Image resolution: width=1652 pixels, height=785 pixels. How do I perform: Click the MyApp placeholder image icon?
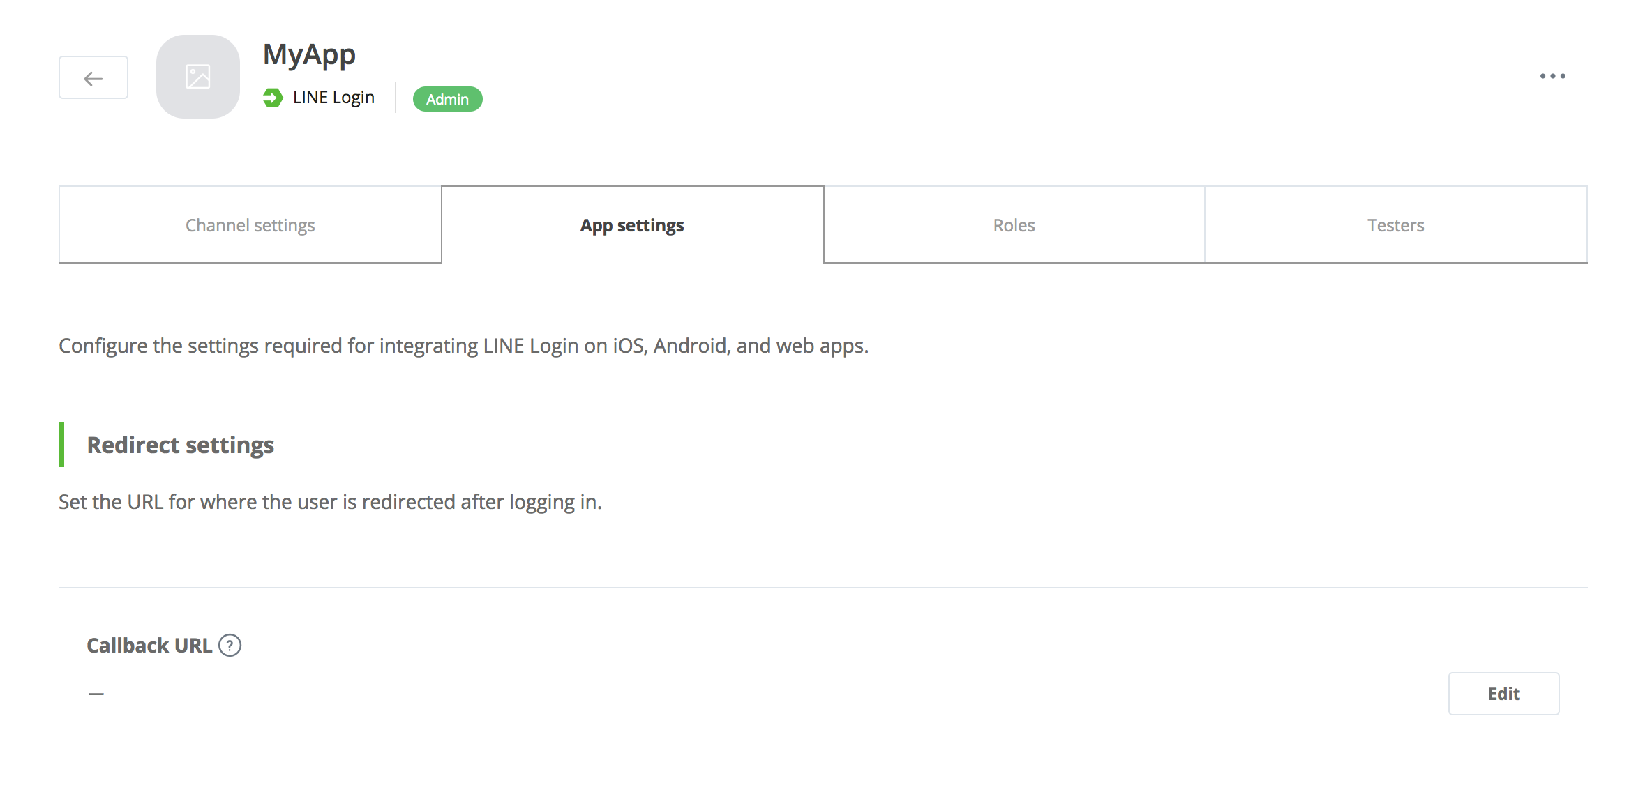pos(198,77)
